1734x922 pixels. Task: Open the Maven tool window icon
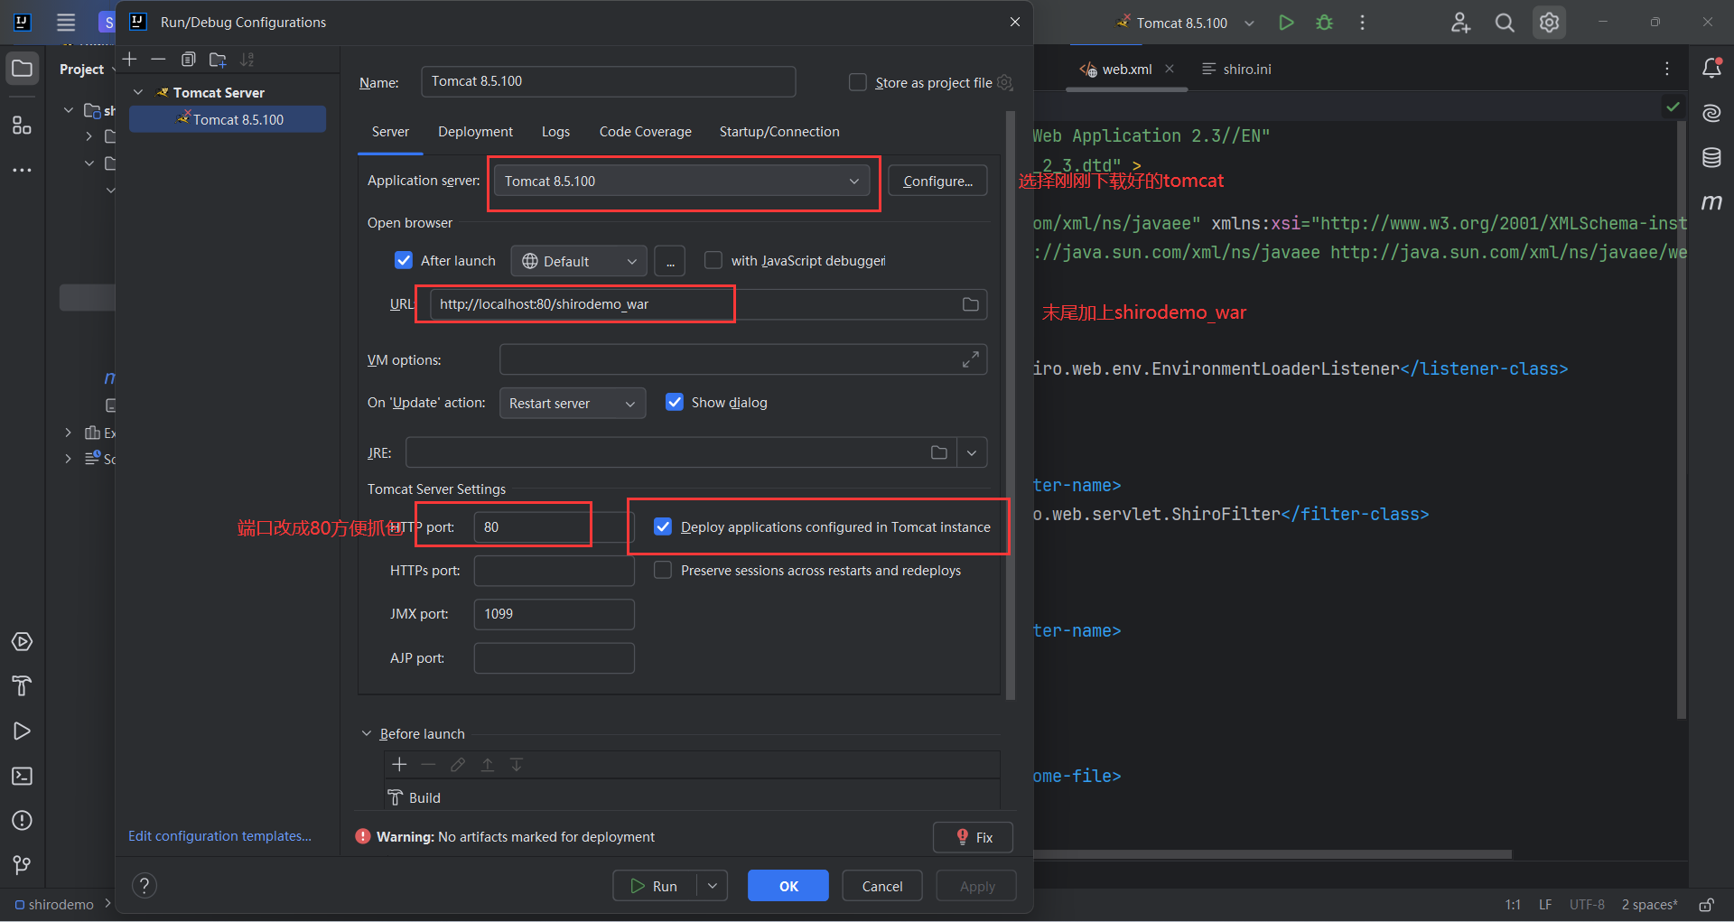[x=1711, y=202]
